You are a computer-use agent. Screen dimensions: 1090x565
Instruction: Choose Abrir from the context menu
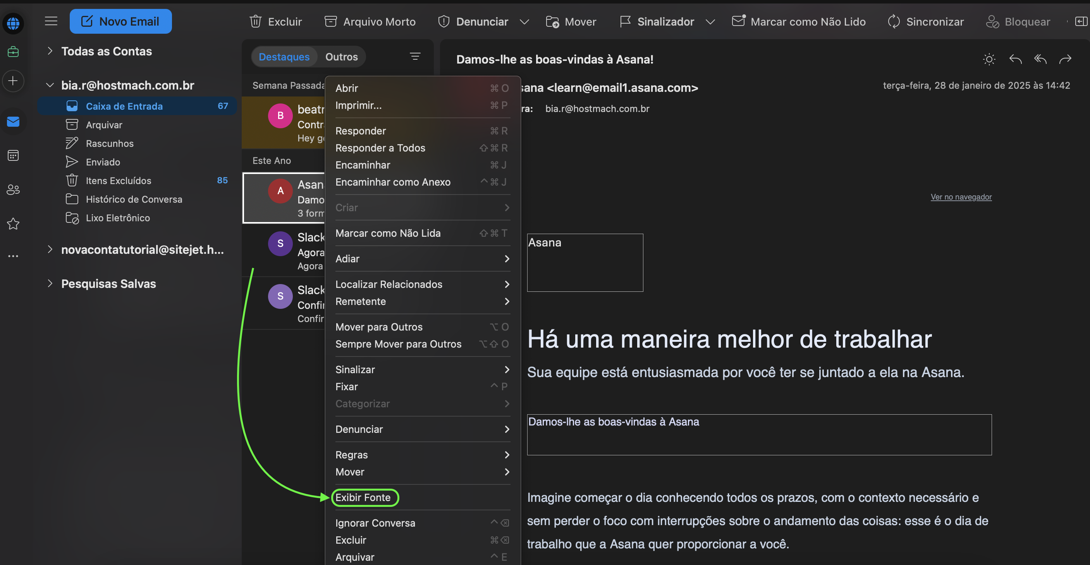422,88
